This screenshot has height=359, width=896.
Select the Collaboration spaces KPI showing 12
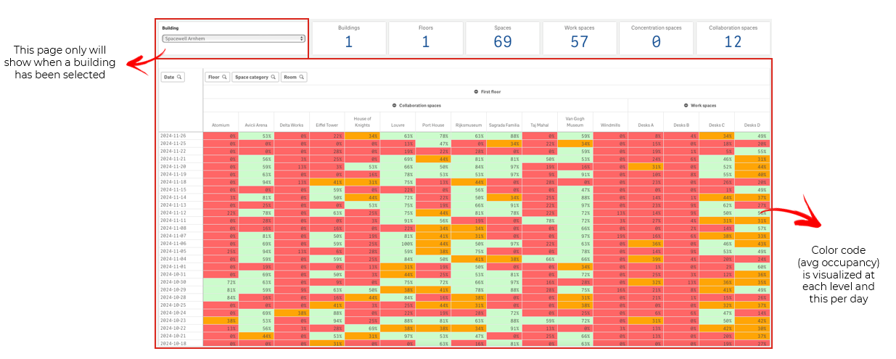tap(733, 37)
